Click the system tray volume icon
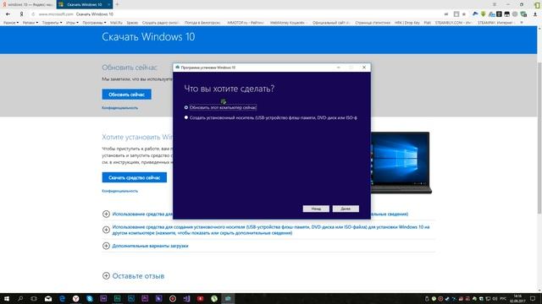This screenshot has height=304, width=542. (x=495, y=299)
